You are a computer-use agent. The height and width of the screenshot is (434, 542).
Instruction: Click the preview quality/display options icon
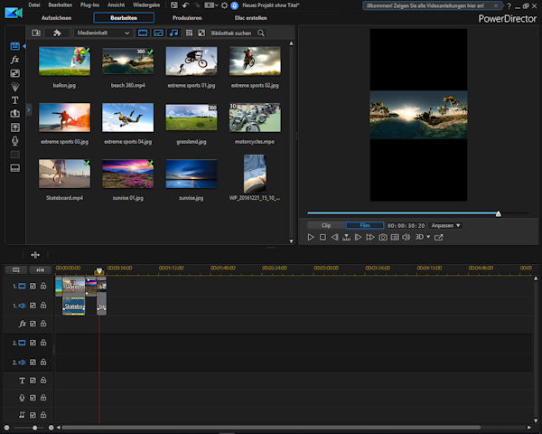point(395,237)
